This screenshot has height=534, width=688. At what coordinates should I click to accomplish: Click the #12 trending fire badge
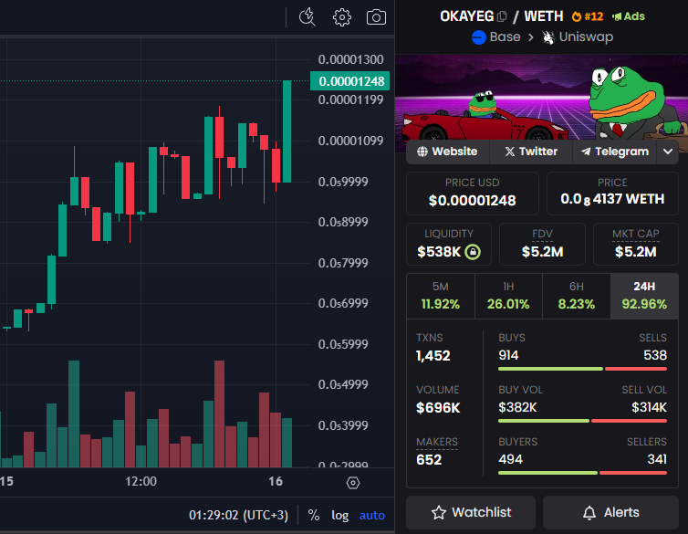[588, 16]
